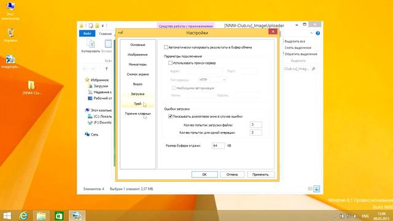The image size is (393, 221).
Task: Open the Горячие клавиши settings section
Action: (x=138, y=114)
